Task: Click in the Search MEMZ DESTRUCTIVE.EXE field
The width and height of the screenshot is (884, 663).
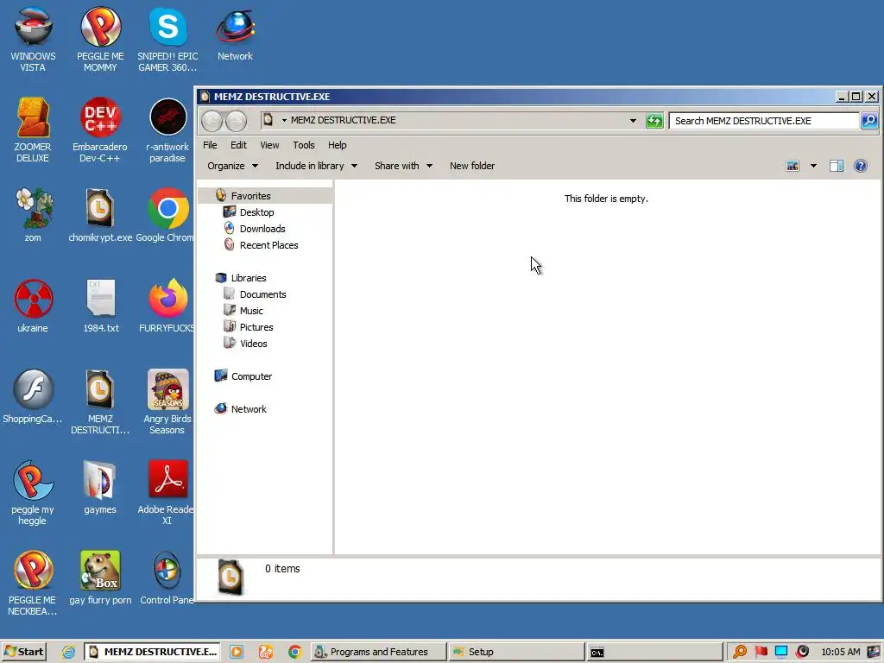Action: tap(764, 121)
